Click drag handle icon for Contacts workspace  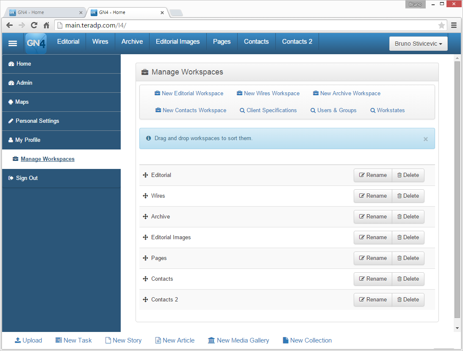[x=145, y=279]
